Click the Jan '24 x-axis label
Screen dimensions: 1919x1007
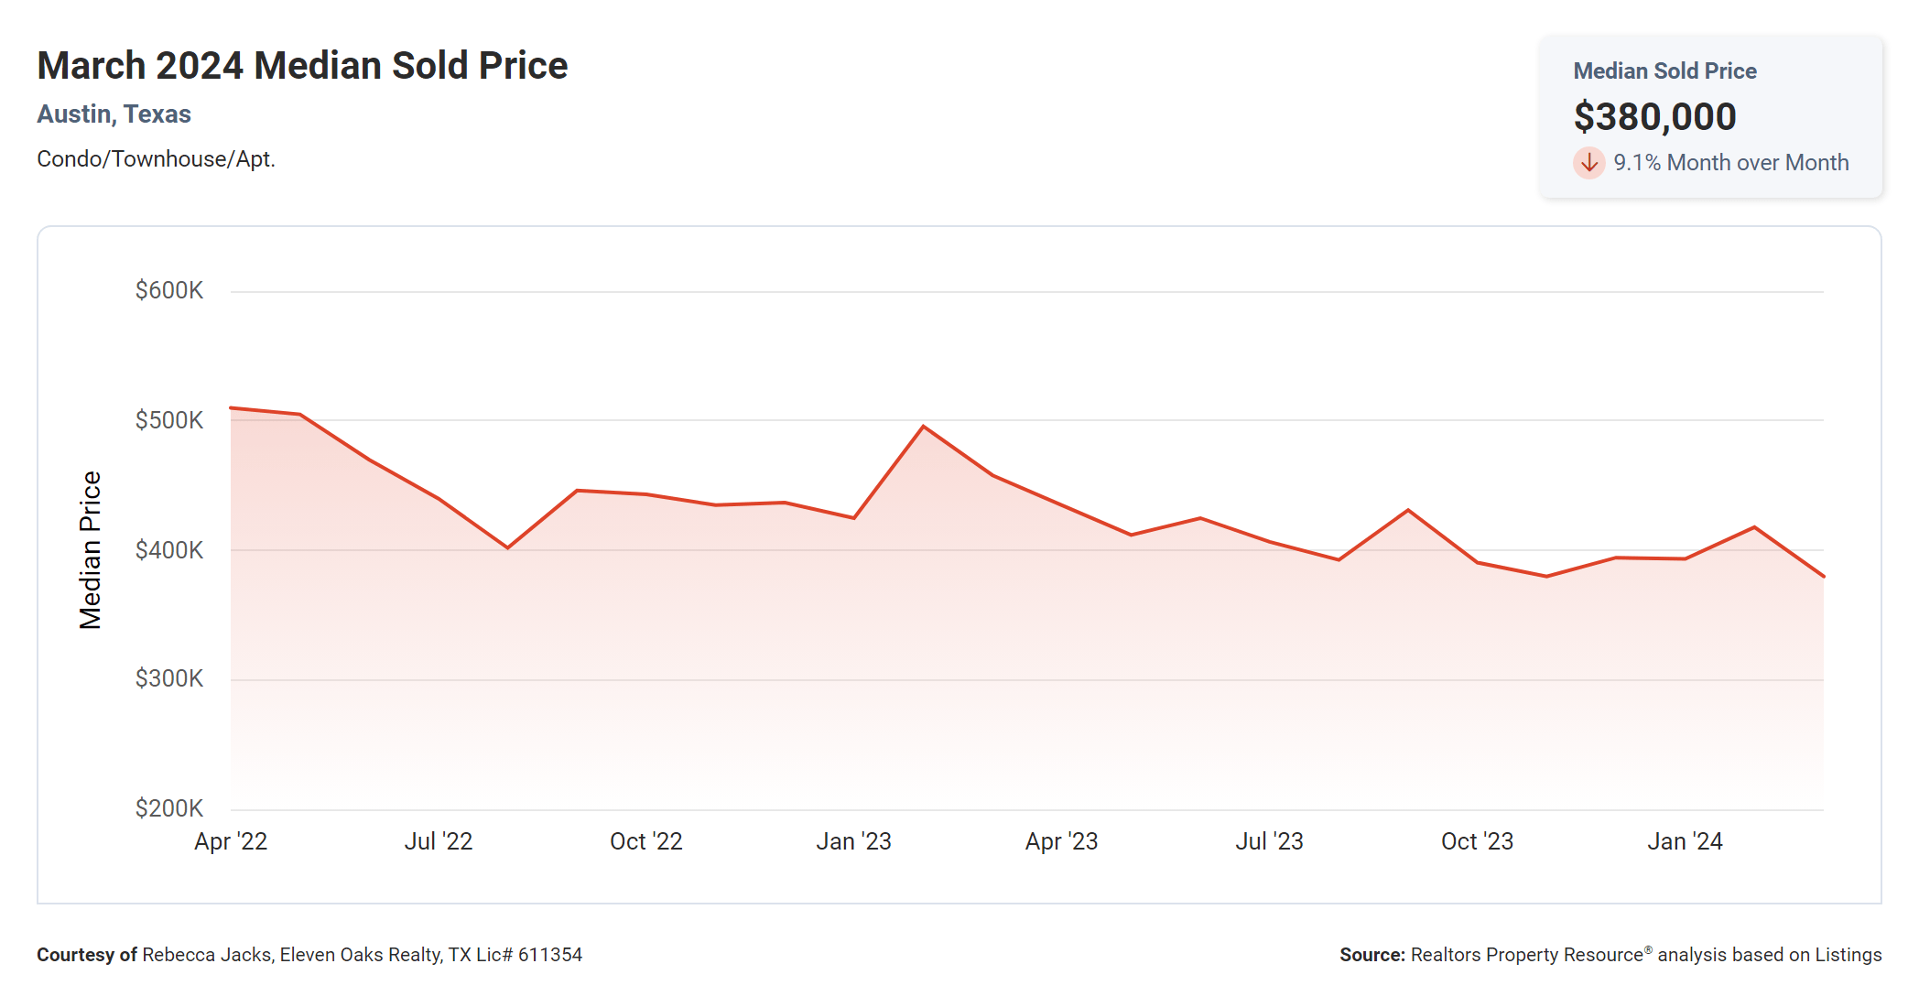(x=1685, y=841)
